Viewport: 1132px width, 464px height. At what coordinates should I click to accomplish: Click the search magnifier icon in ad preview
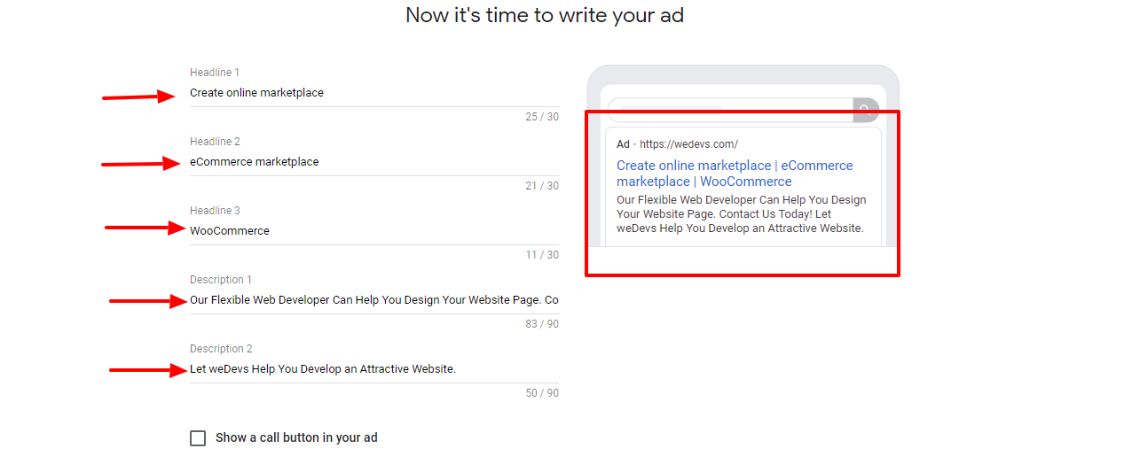(x=865, y=111)
